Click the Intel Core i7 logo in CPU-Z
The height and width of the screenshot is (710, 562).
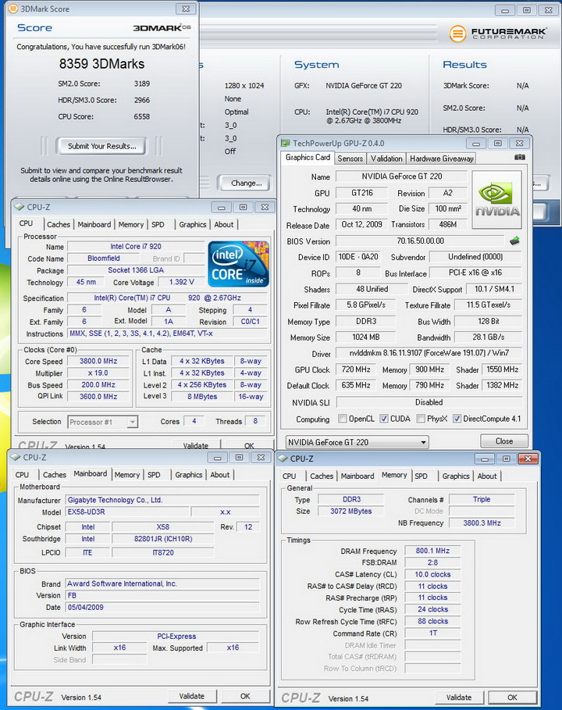pyautogui.click(x=239, y=263)
